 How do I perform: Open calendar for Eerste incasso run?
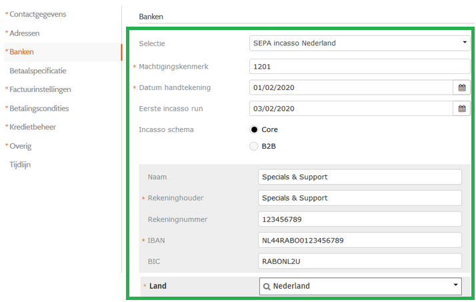coord(461,108)
